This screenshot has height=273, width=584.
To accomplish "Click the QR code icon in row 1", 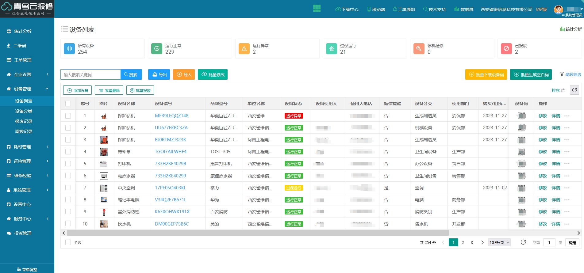I will (521, 116).
